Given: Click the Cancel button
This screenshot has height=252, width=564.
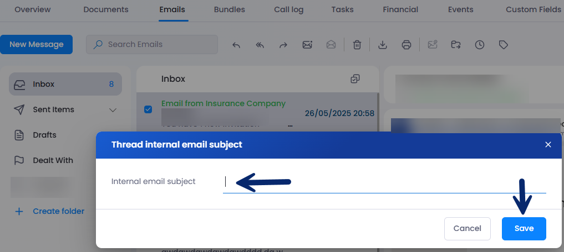Looking at the screenshot, I should pos(467,228).
